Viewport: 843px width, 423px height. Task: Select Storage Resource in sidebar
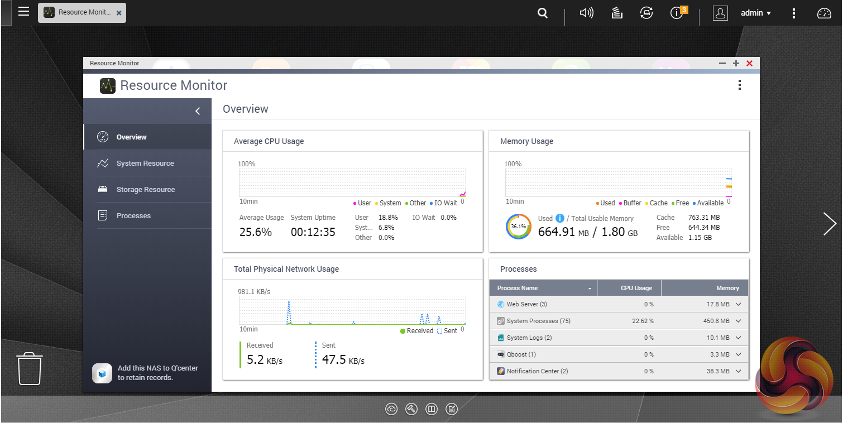pyautogui.click(x=145, y=190)
